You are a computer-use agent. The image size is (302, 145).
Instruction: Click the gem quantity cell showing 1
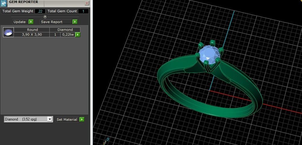click(x=55, y=35)
